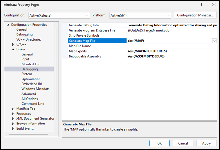This screenshot has width=220, height=150.
Task: Expand the Manifest Tool node arrow
Action: pos(13,109)
